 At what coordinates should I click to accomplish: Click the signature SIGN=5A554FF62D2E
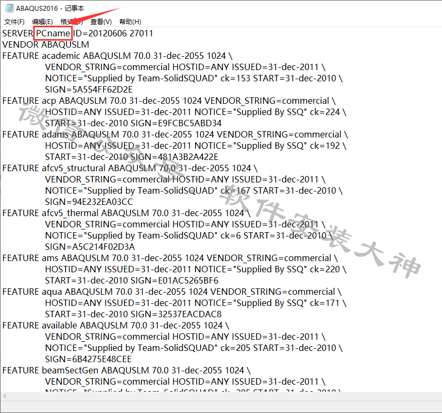(89, 89)
